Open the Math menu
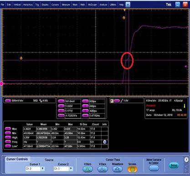 (x=82, y=5)
